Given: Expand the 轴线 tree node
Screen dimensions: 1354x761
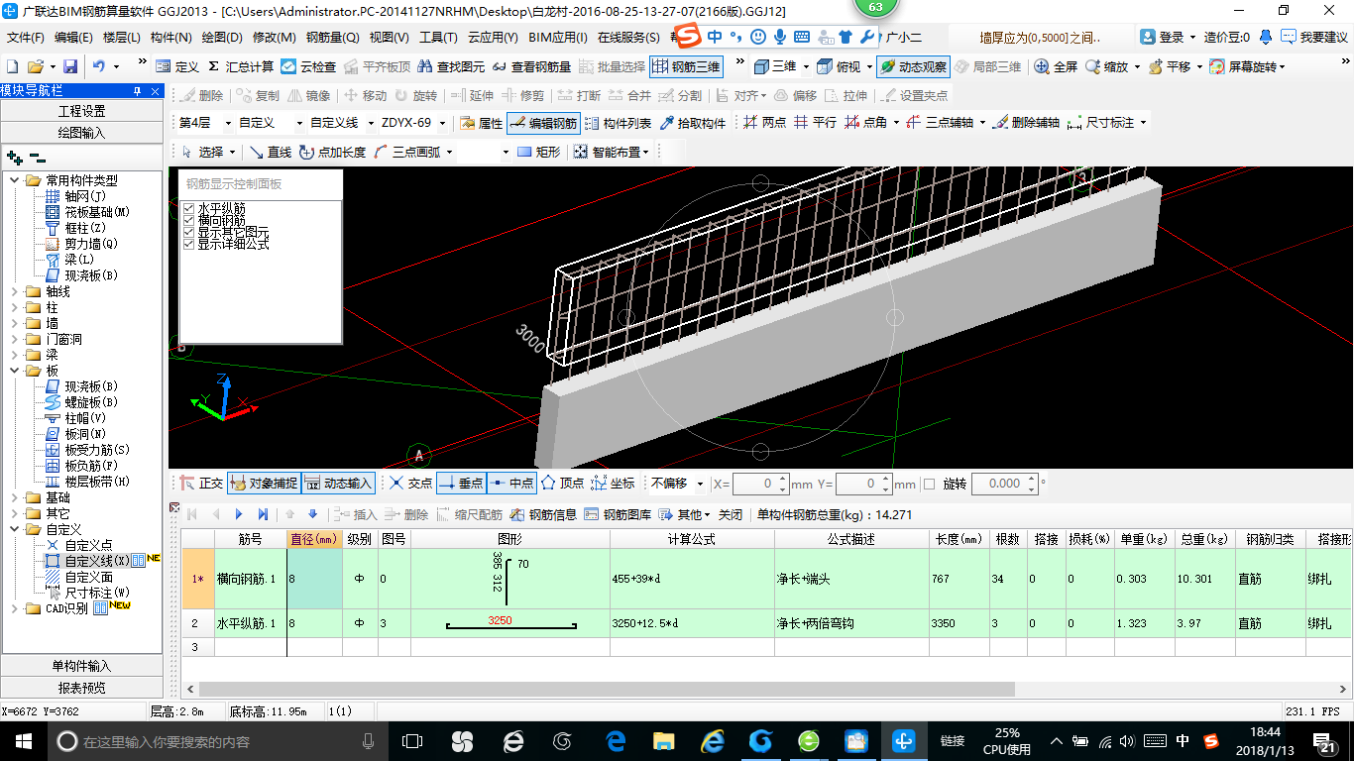Looking at the screenshot, I should tap(16, 291).
